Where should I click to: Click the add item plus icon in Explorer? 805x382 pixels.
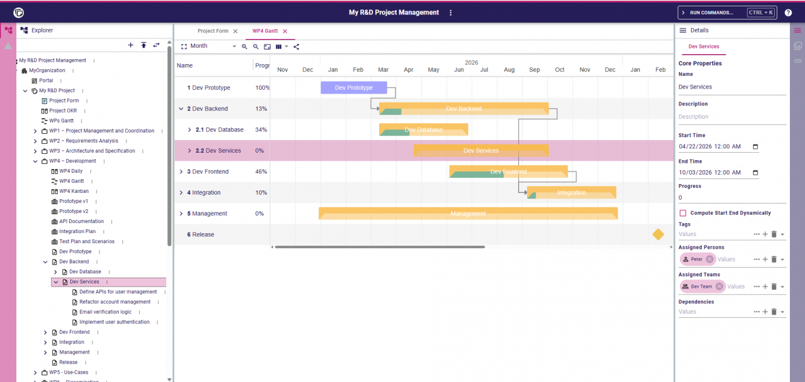click(131, 45)
